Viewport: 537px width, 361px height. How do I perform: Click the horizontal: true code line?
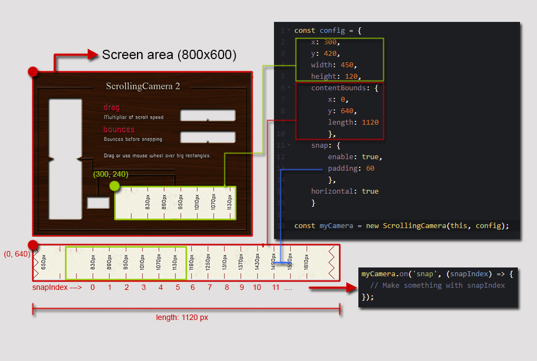[x=345, y=191]
